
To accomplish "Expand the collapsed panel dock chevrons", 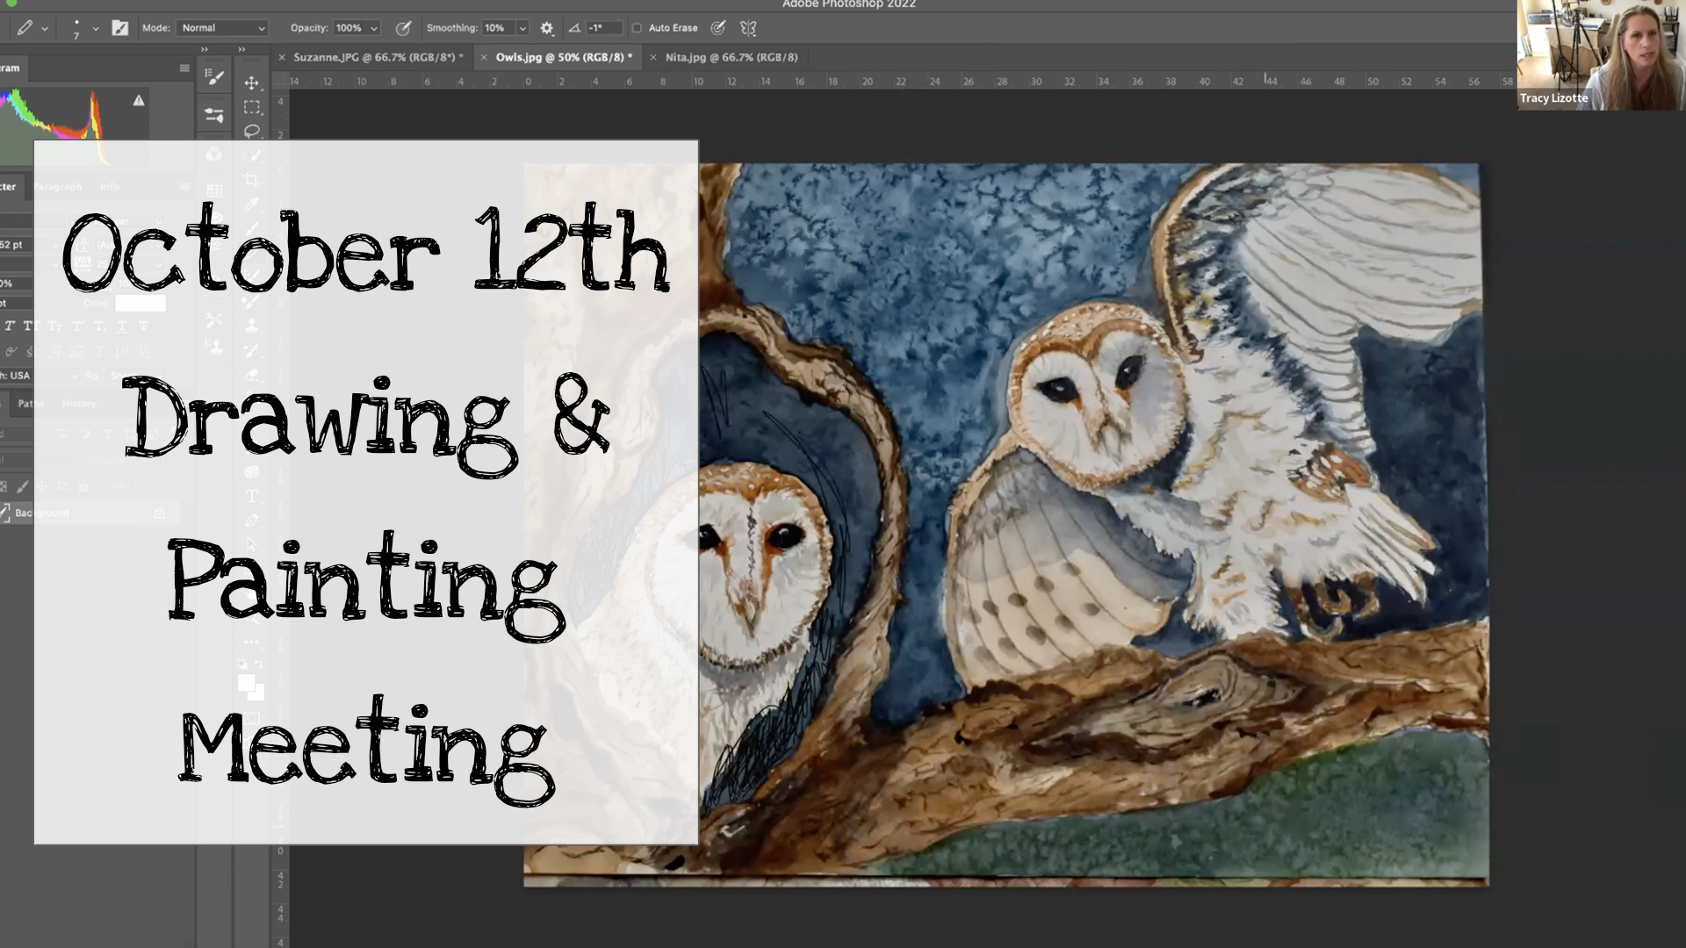I will pos(205,50).
